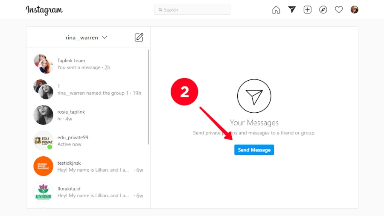Click the rina__warren username header
This screenshot has height=216, width=384.
click(x=81, y=38)
